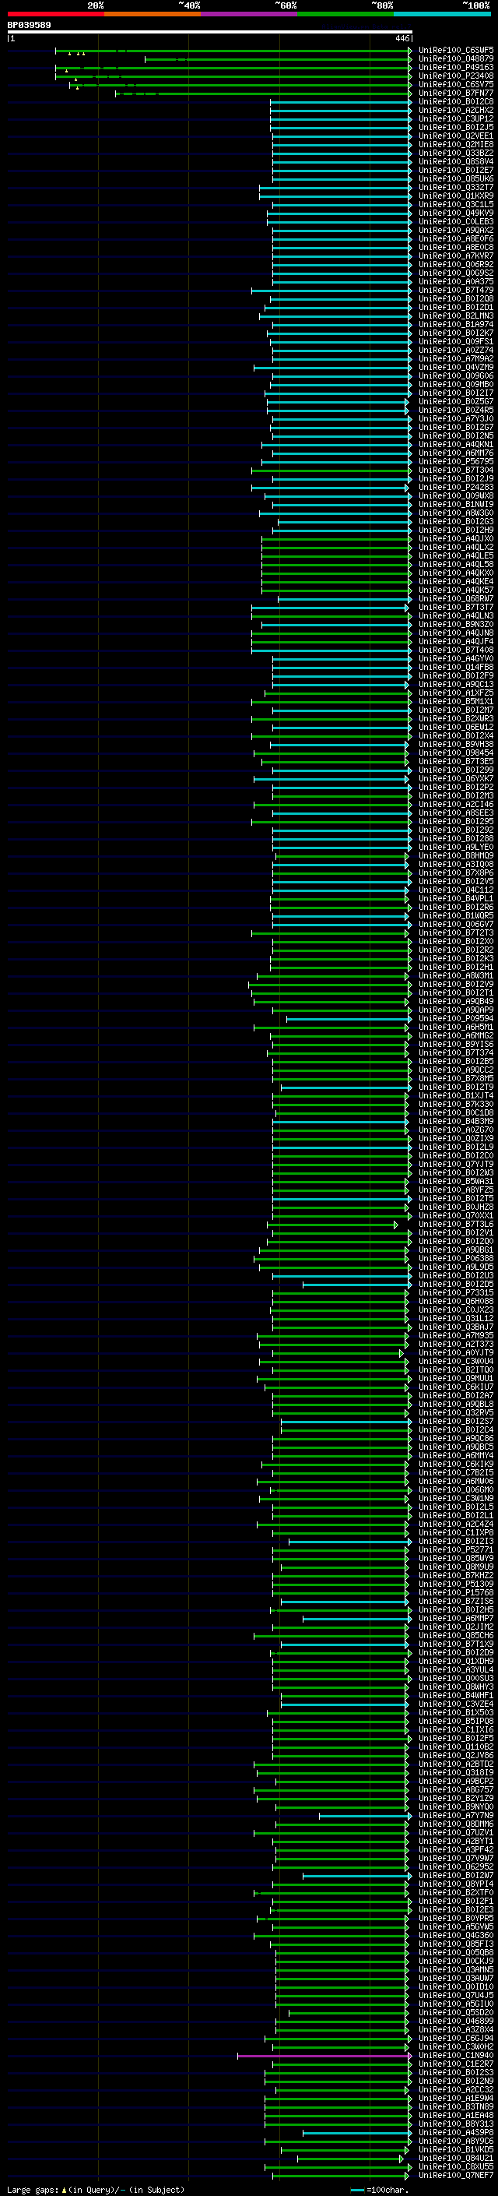Viewport: 498px width, 2196px height.
Task: Choose hit UniRef100_Q3BAJ7
Action: 456,1327
